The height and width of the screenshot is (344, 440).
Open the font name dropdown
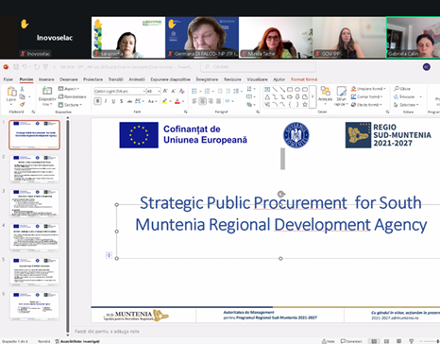144,91
